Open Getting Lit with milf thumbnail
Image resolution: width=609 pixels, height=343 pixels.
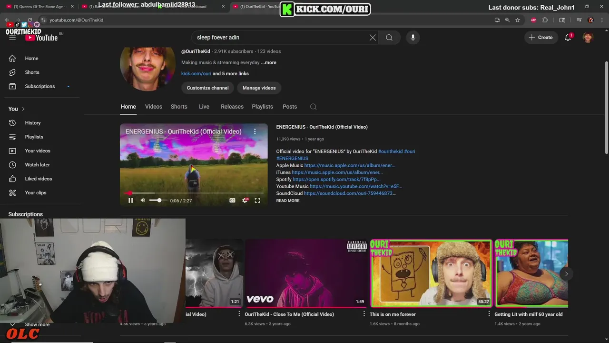click(x=531, y=273)
